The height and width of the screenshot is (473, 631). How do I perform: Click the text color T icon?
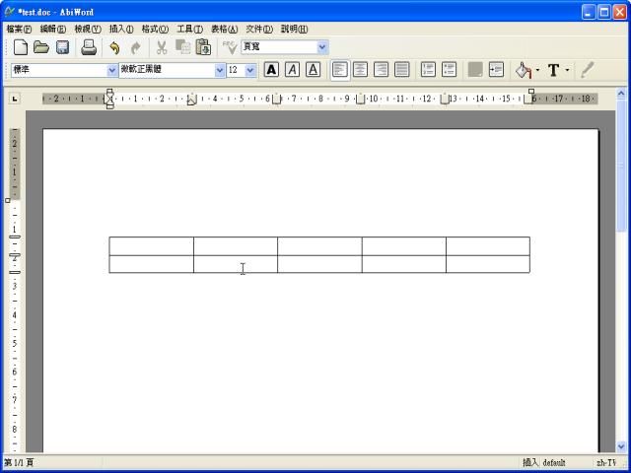click(x=553, y=70)
